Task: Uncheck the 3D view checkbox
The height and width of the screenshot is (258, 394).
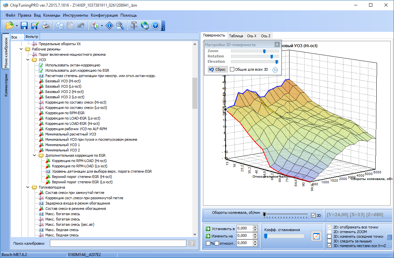Action: point(313,215)
